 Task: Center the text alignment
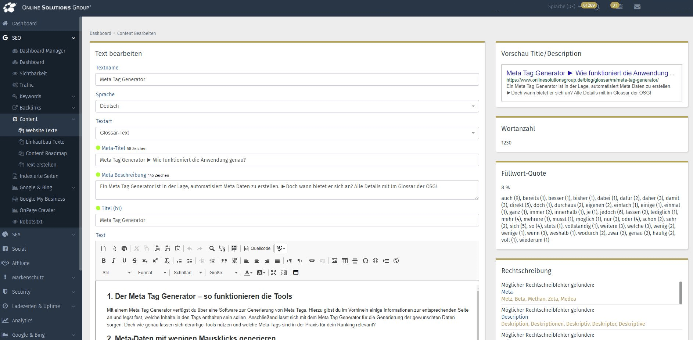pos(257,261)
